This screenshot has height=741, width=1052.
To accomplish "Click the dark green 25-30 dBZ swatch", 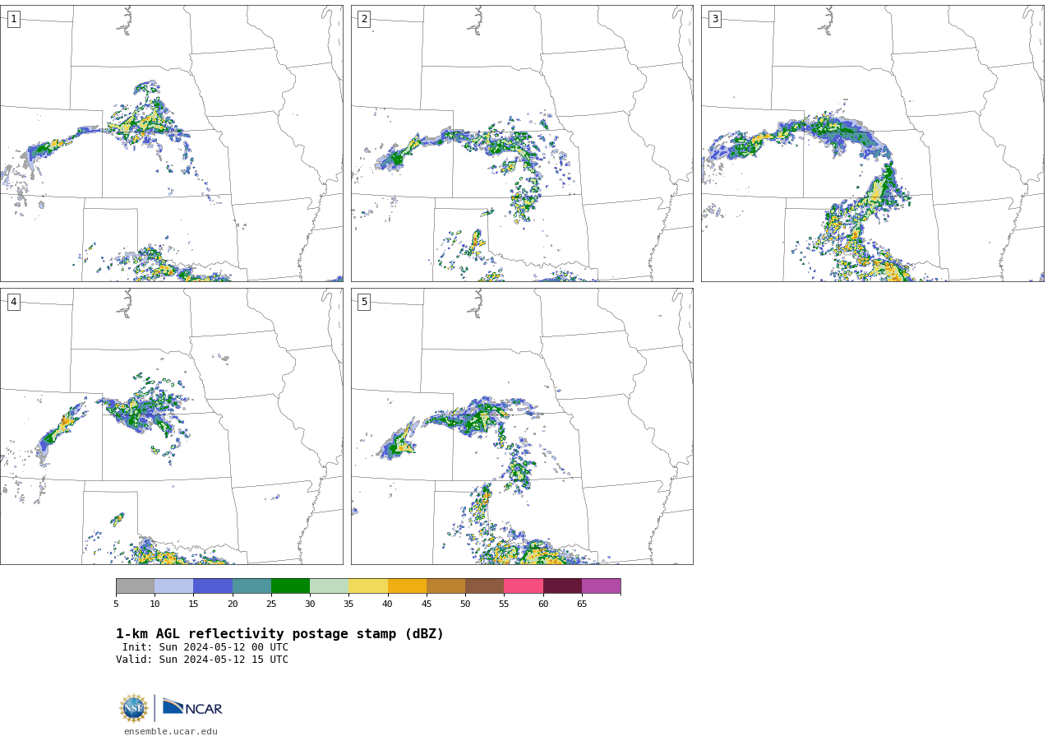I will pyautogui.click(x=290, y=586).
